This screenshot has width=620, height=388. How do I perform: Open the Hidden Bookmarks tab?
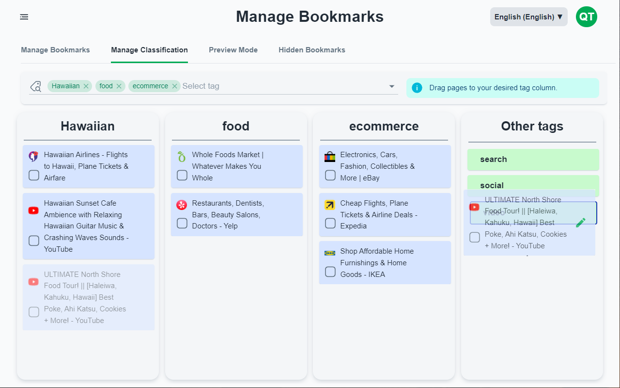tap(311, 50)
